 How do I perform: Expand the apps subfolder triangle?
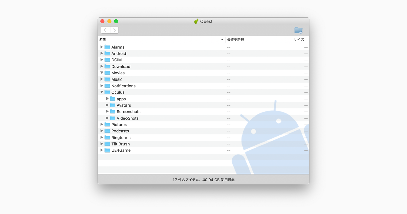point(107,99)
